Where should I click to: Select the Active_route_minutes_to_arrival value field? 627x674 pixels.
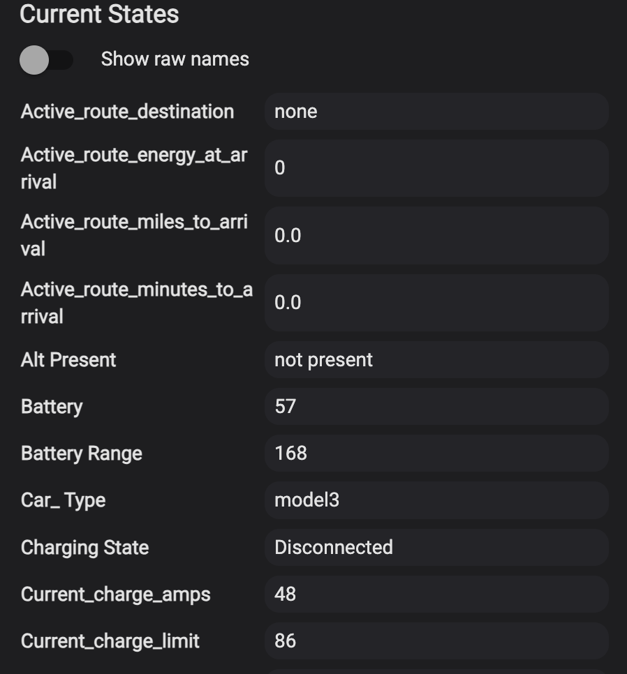pyautogui.click(x=436, y=302)
